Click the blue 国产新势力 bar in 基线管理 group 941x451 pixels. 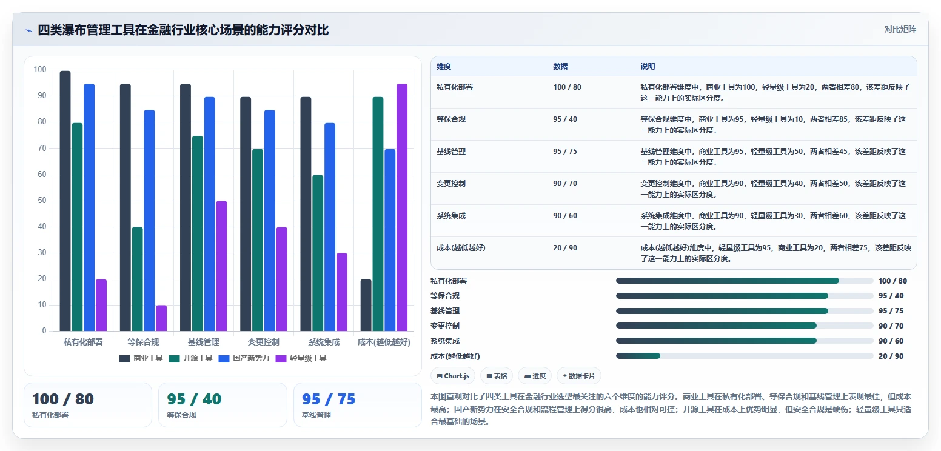pyautogui.click(x=209, y=214)
